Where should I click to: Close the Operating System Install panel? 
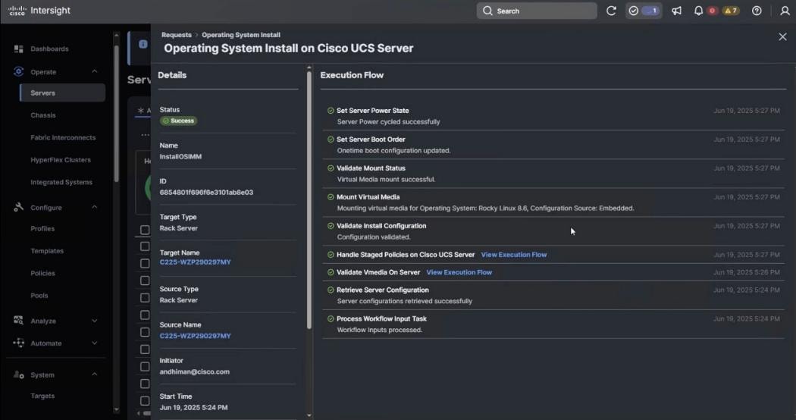coord(782,36)
